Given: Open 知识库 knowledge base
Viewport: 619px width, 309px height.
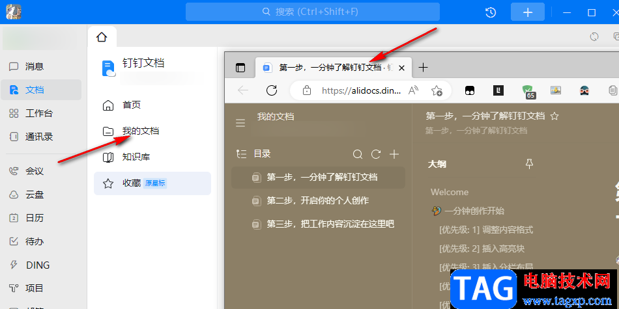Looking at the screenshot, I should pyautogui.click(x=152, y=157).
